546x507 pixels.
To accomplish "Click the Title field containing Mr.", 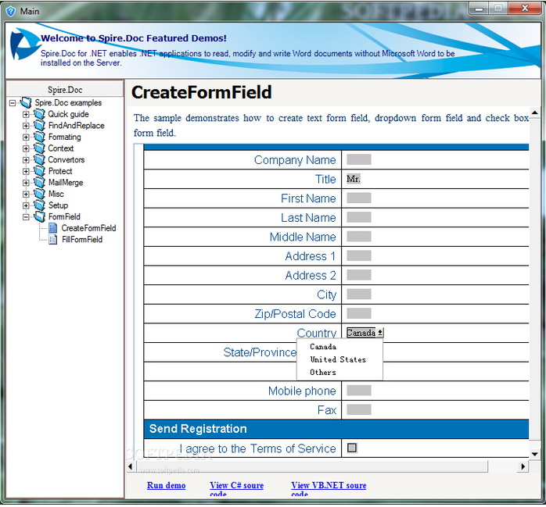I will 354,179.
